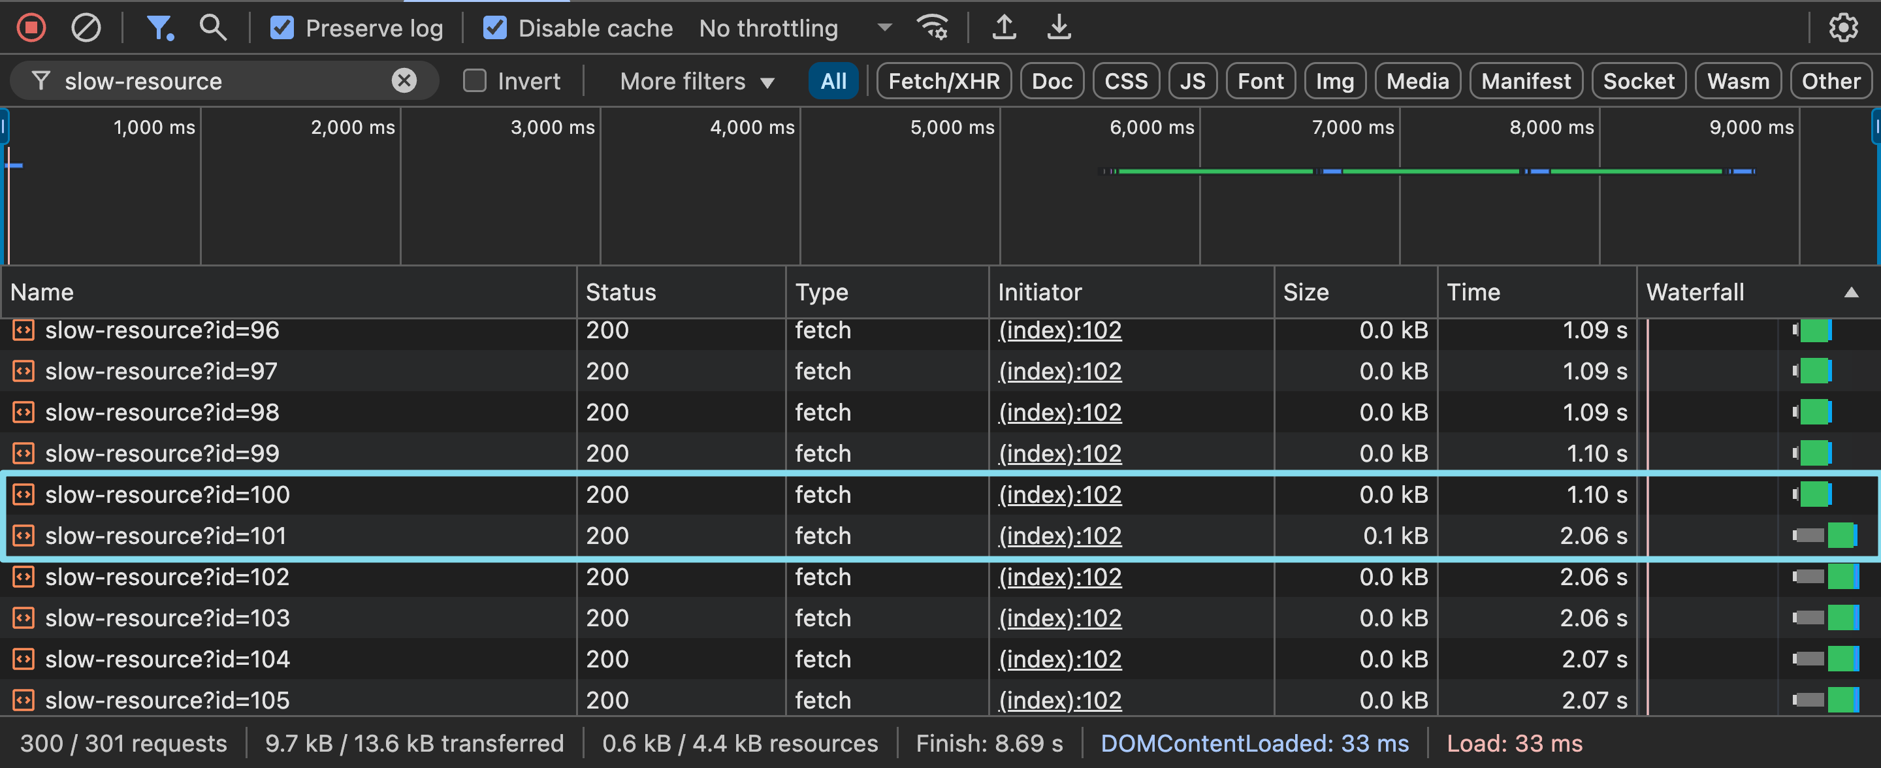Uncheck Disable cache checkbox
Image resolution: width=1881 pixels, height=768 pixels.
click(494, 27)
